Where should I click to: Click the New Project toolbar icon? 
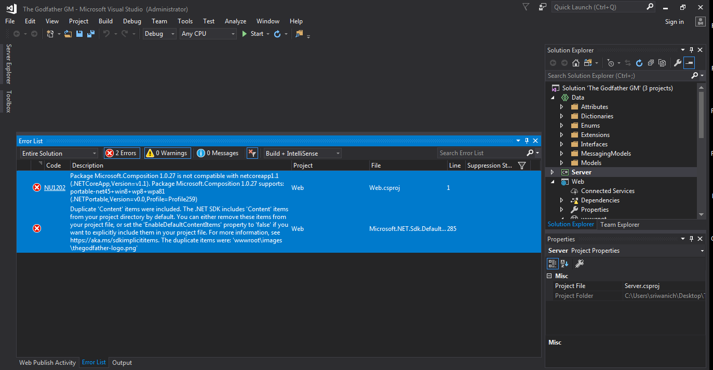[50, 34]
